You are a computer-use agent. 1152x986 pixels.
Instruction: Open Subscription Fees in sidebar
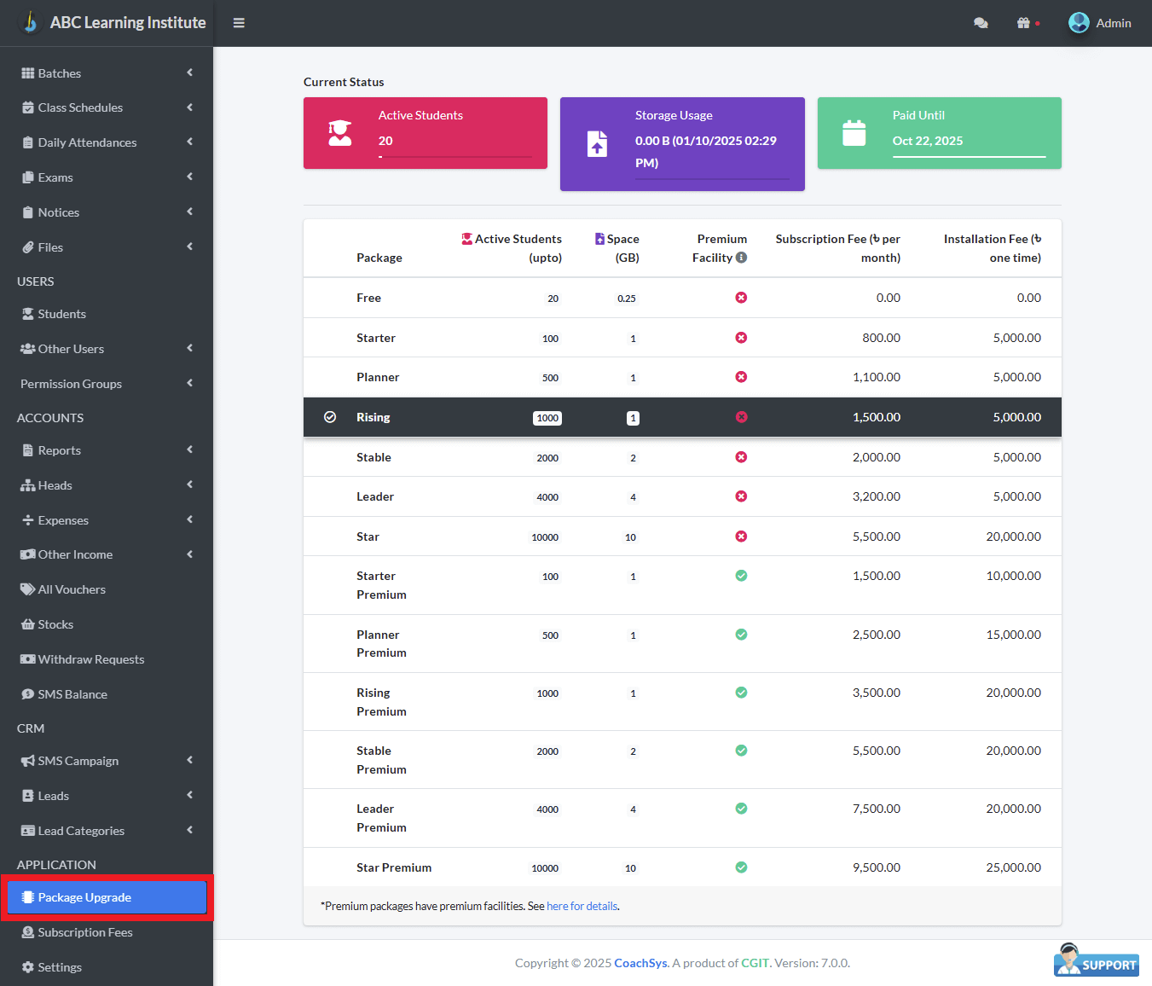84,932
